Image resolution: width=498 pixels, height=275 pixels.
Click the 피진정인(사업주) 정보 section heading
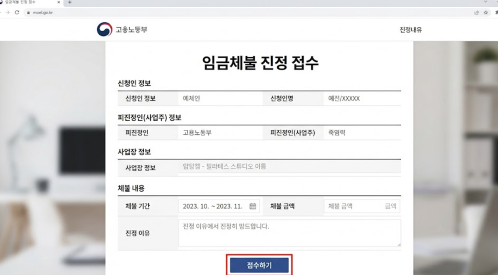149,118
